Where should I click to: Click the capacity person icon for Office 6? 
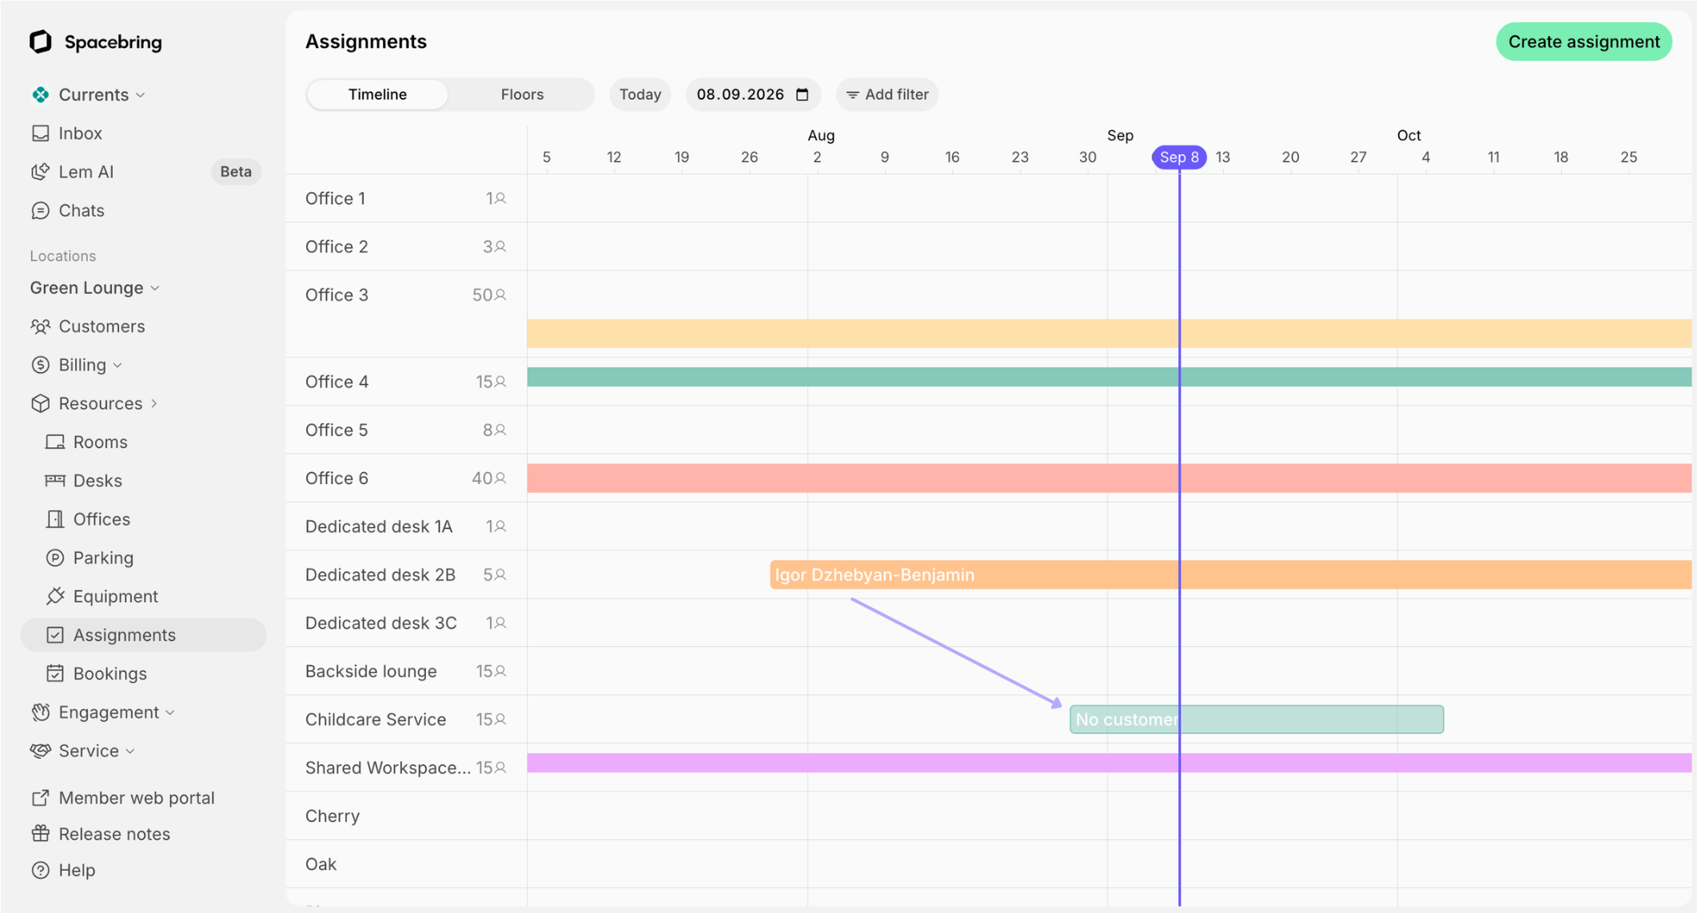[x=500, y=478]
